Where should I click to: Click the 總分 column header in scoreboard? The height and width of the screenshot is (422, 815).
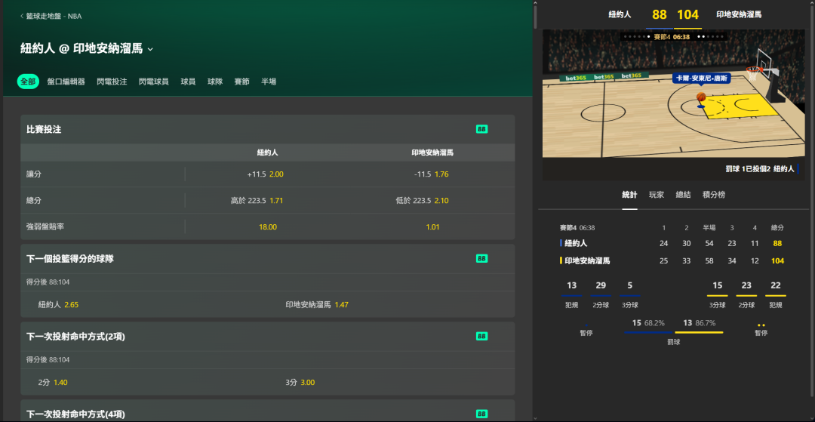click(x=777, y=228)
